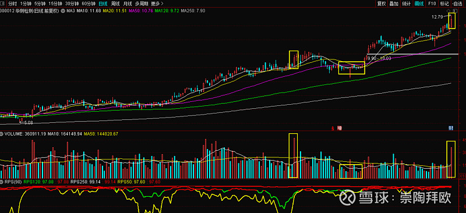Open the 统计 statistics tool
This screenshot has width=466, height=213.
click(406, 3)
